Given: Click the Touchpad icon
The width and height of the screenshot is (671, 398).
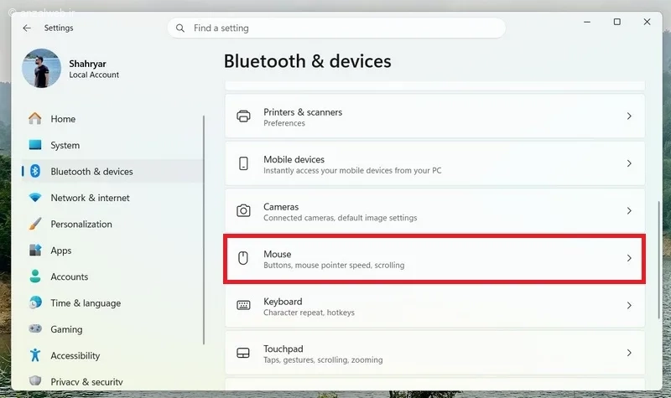Looking at the screenshot, I should tap(243, 353).
